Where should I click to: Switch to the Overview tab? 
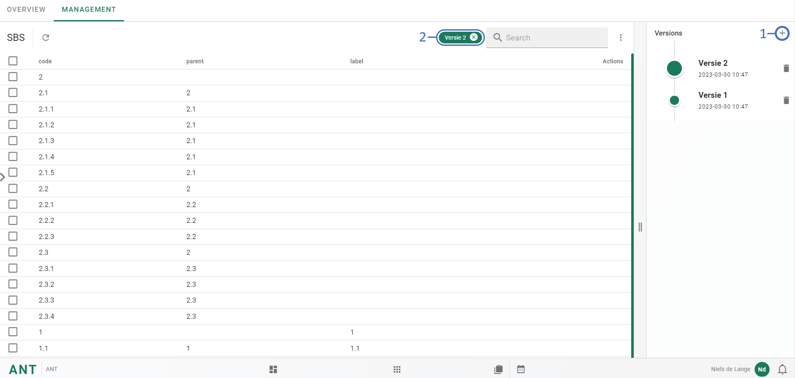click(26, 9)
